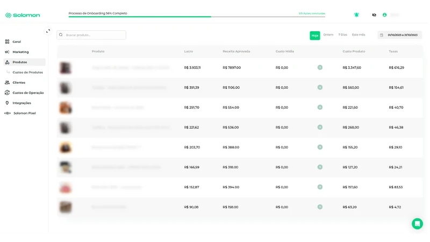
Task: Open the user account avatar
Action: [x=384, y=15]
